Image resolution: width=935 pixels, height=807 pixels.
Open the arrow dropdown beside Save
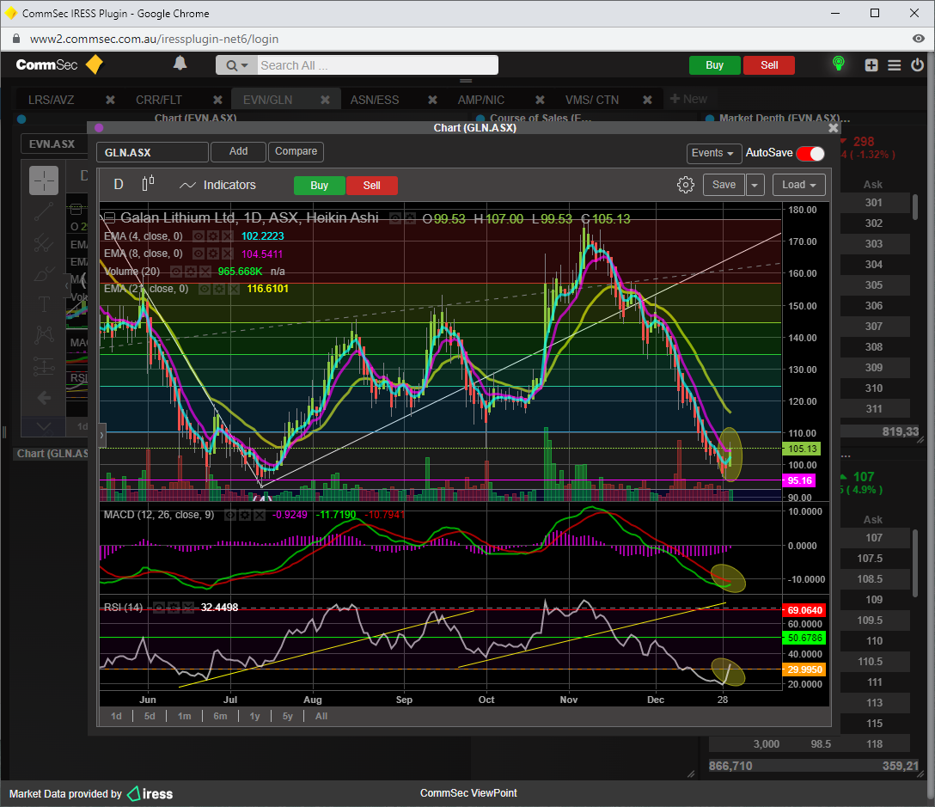point(755,185)
